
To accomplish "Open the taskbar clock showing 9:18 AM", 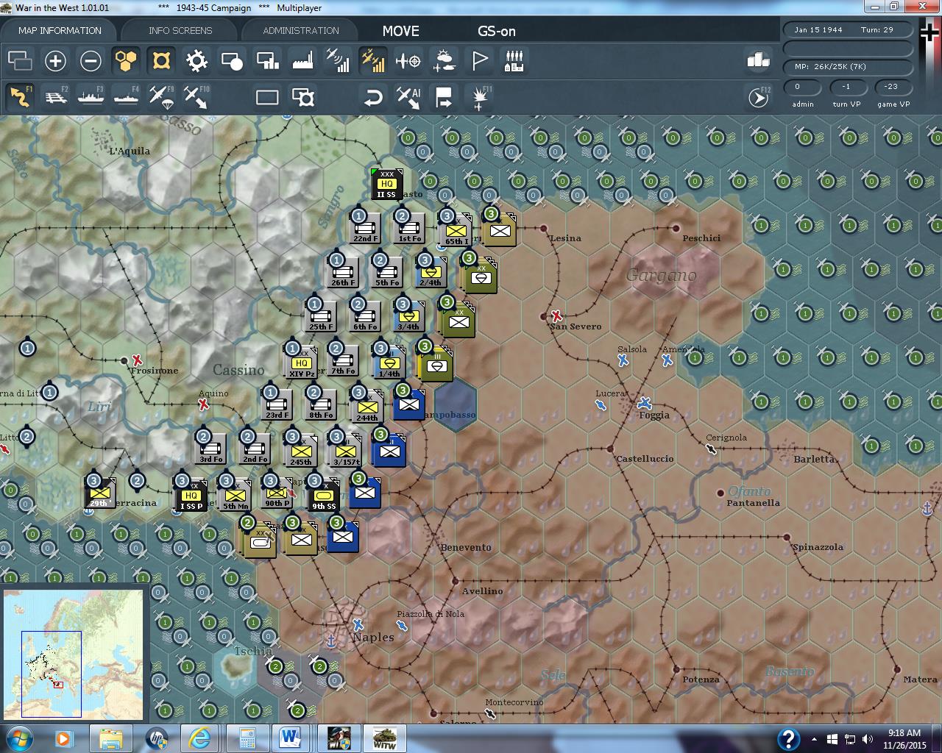I will pos(904,738).
